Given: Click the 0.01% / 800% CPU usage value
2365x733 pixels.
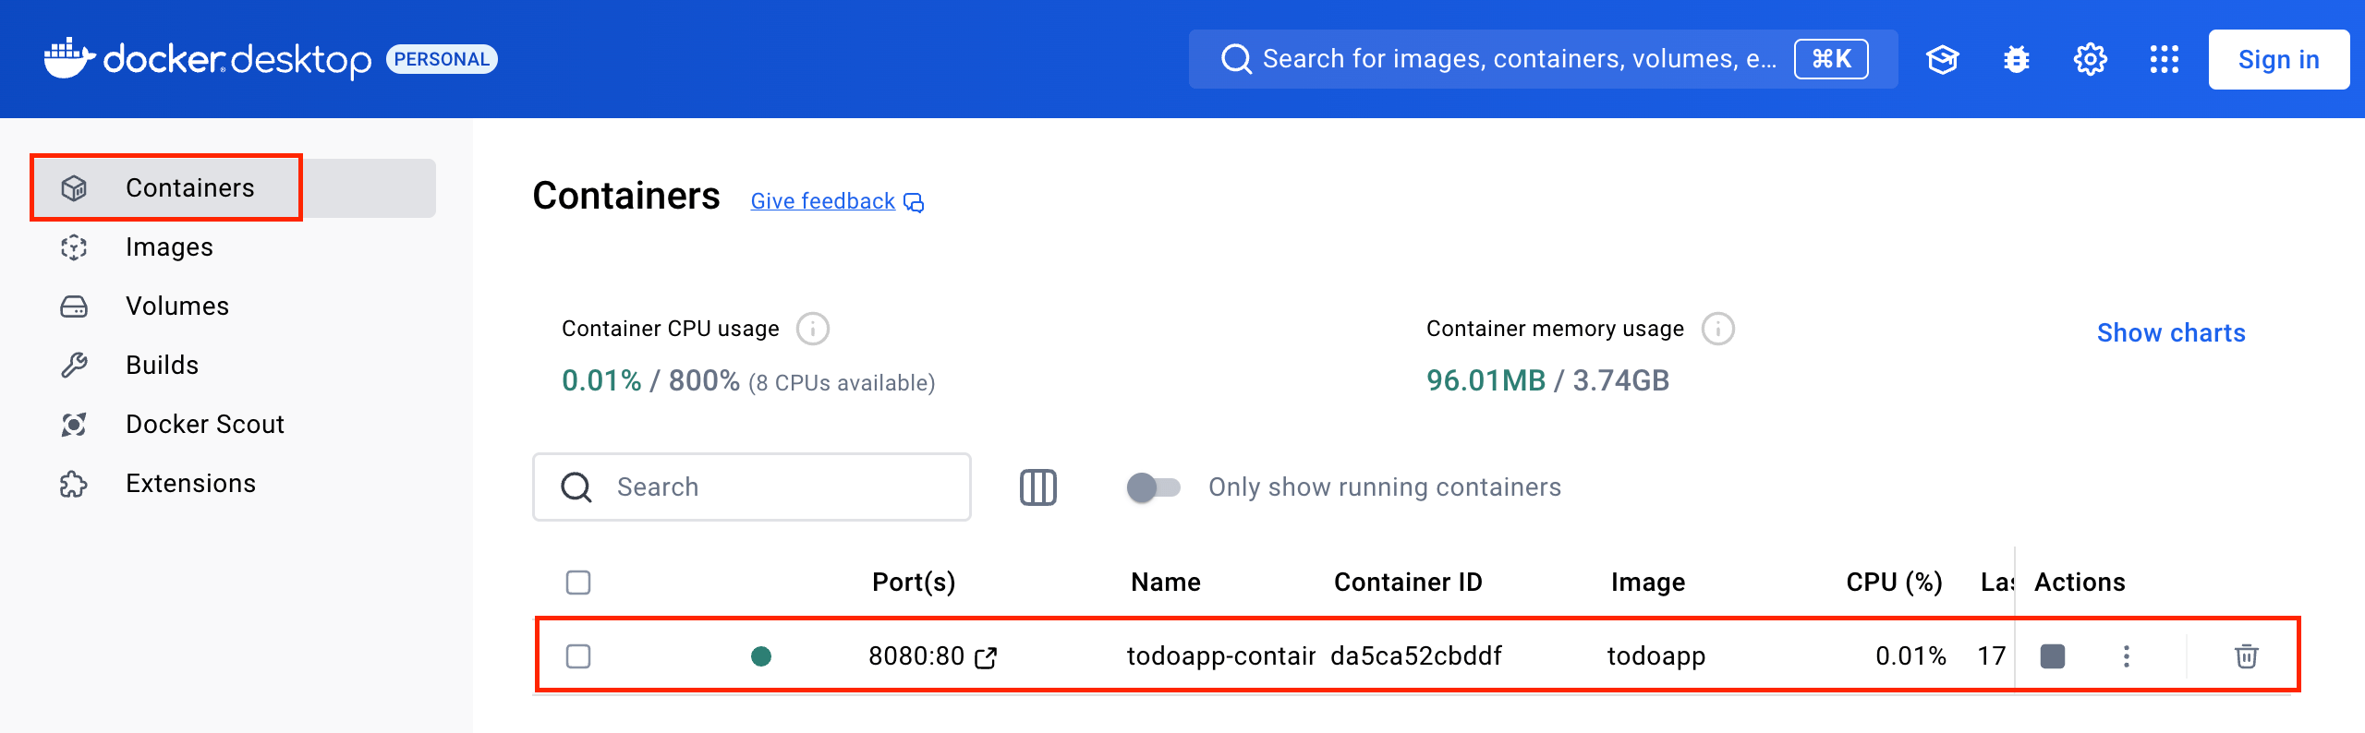Looking at the screenshot, I should (650, 380).
